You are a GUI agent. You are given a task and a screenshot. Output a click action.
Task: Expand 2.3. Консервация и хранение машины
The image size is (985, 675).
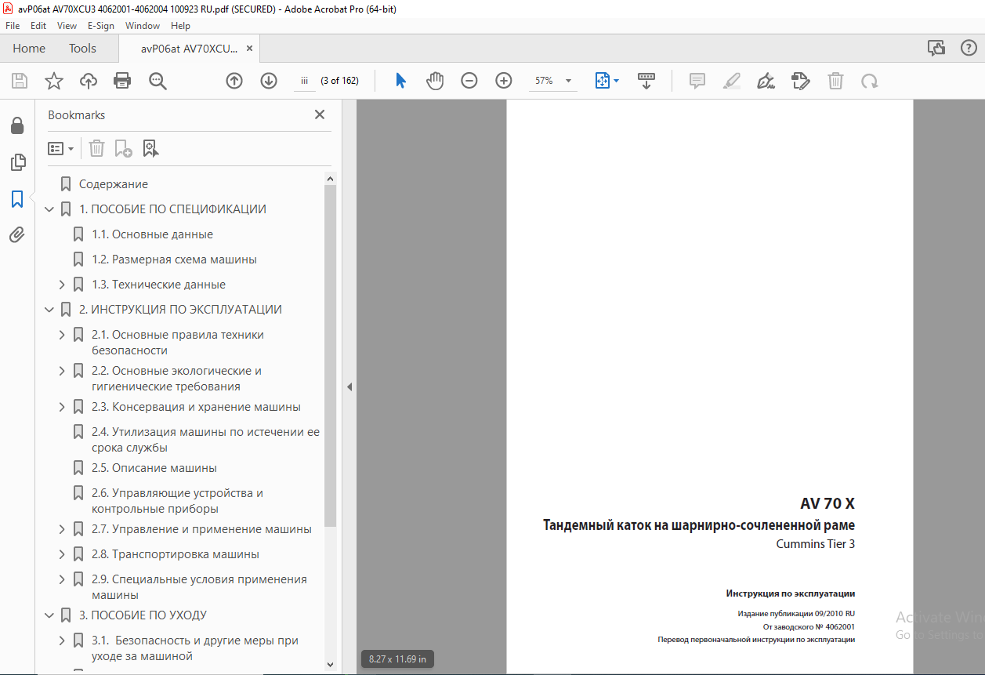(62, 407)
